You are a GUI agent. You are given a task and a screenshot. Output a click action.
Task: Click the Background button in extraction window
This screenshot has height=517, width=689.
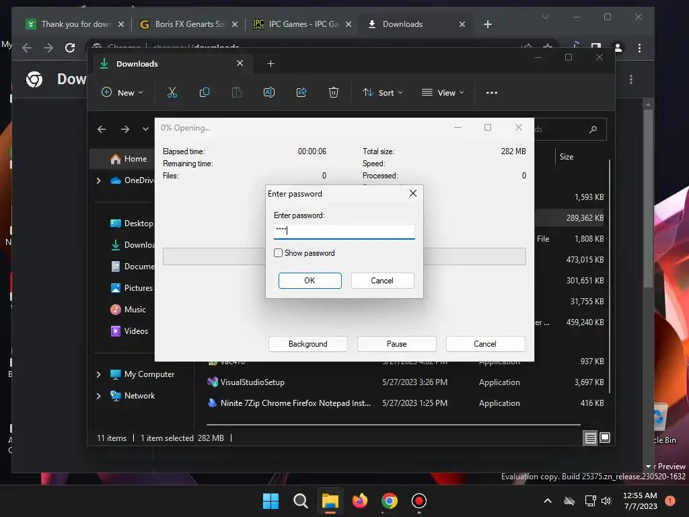pos(308,344)
